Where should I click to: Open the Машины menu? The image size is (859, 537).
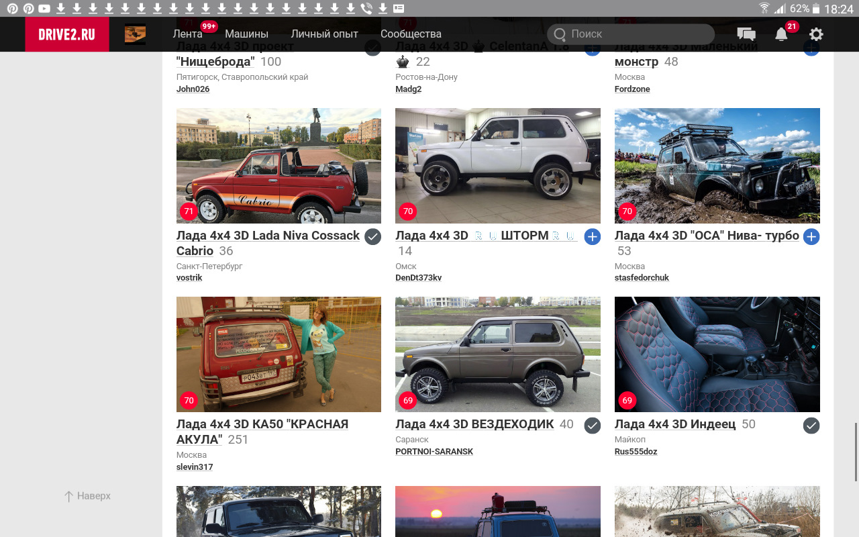(x=246, y=34)
